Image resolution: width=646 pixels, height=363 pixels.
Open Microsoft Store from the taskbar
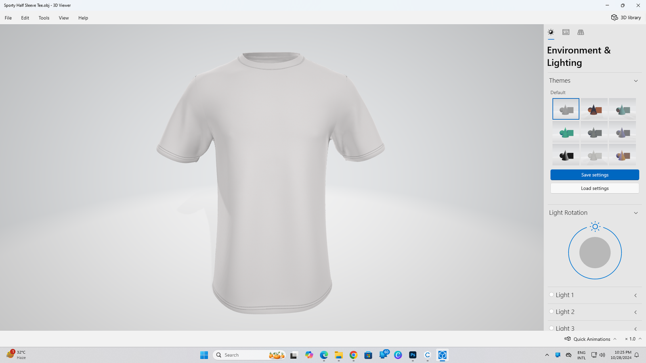(x=368, y=355)
